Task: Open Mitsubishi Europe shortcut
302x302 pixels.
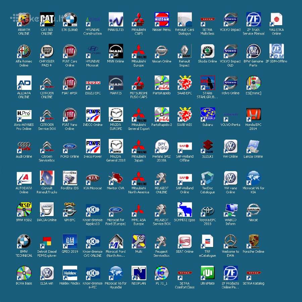Action: tap(139, 51)
